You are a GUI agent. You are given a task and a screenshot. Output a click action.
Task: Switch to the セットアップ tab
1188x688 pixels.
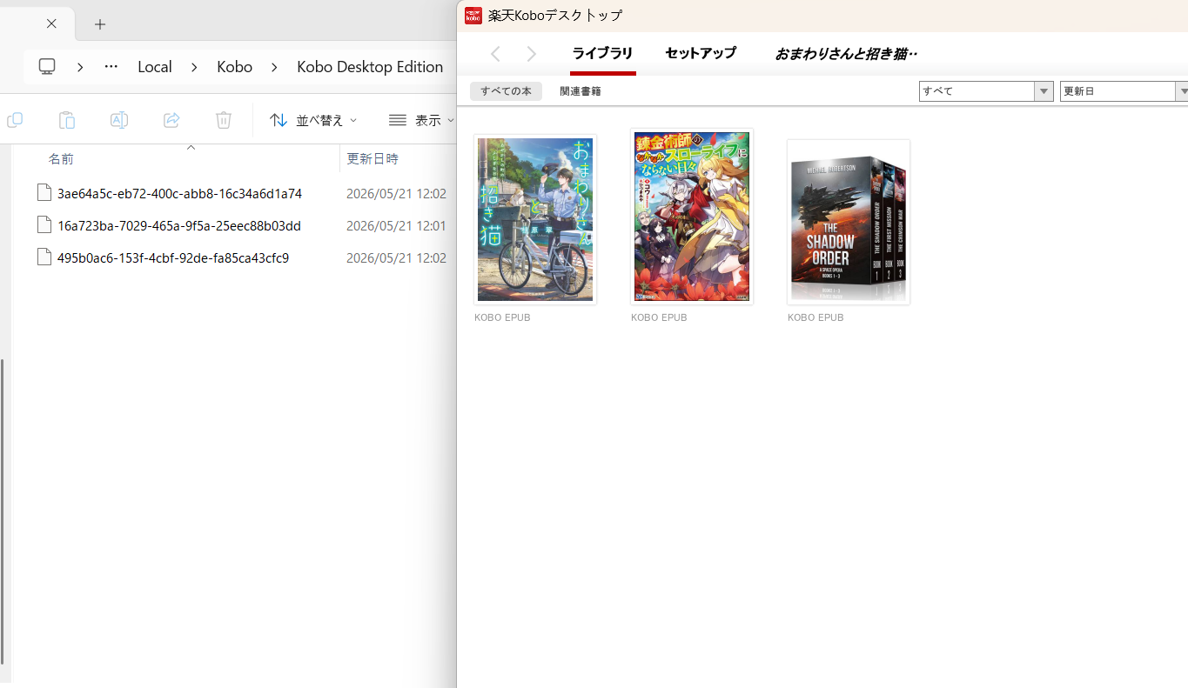tap(701, 53)
